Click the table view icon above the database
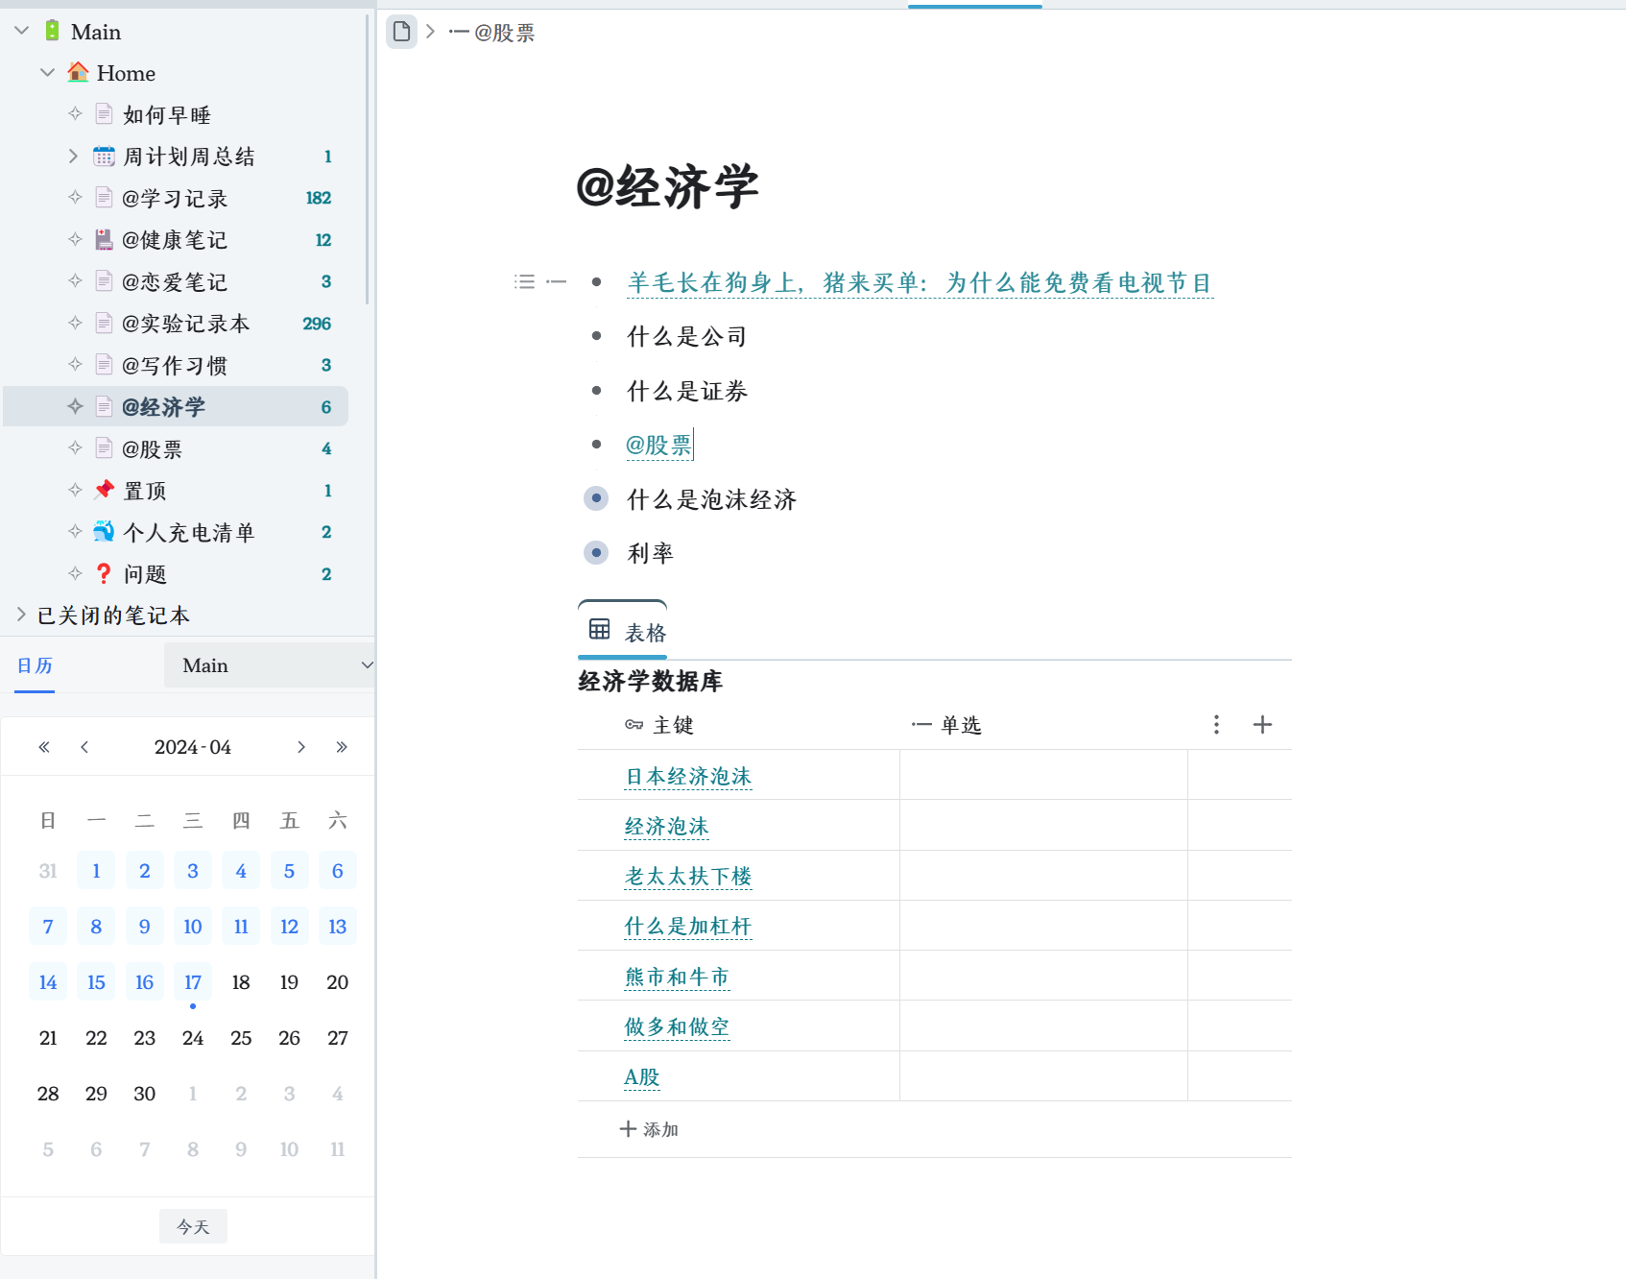Image resolution: width=1626 pixels, height=1279 pixels. coord(600,630)
